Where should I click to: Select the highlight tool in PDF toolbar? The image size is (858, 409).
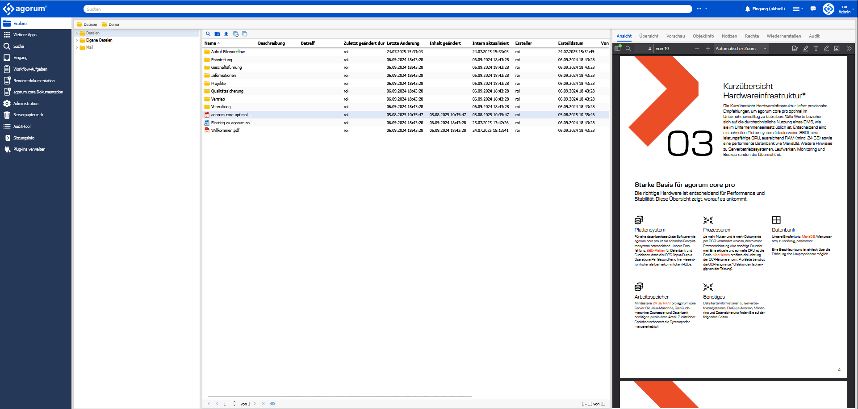806,49
